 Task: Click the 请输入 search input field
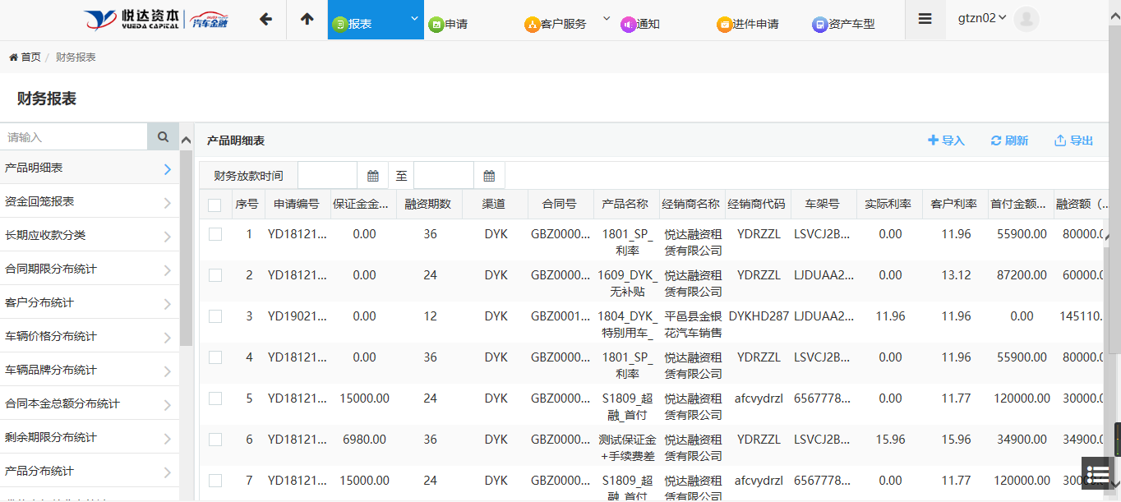74,137
